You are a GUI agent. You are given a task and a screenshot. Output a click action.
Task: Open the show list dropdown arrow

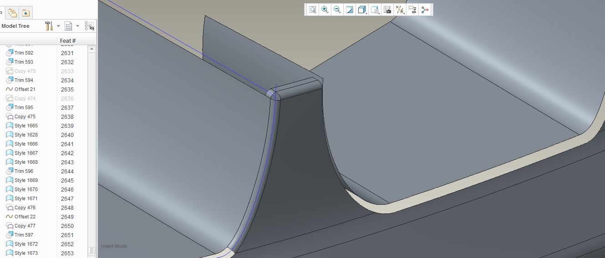point(77,26)
